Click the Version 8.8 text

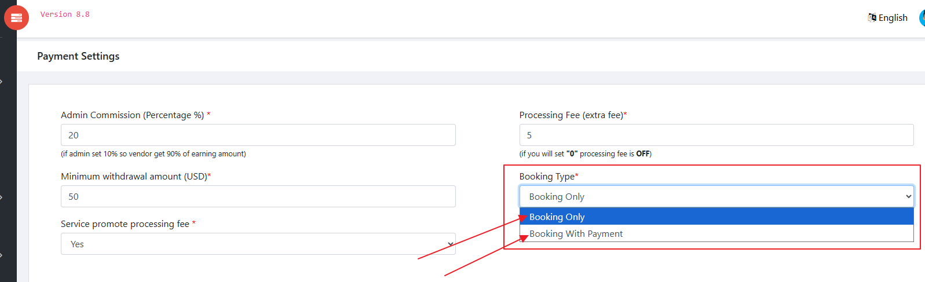tap(65, 14)
